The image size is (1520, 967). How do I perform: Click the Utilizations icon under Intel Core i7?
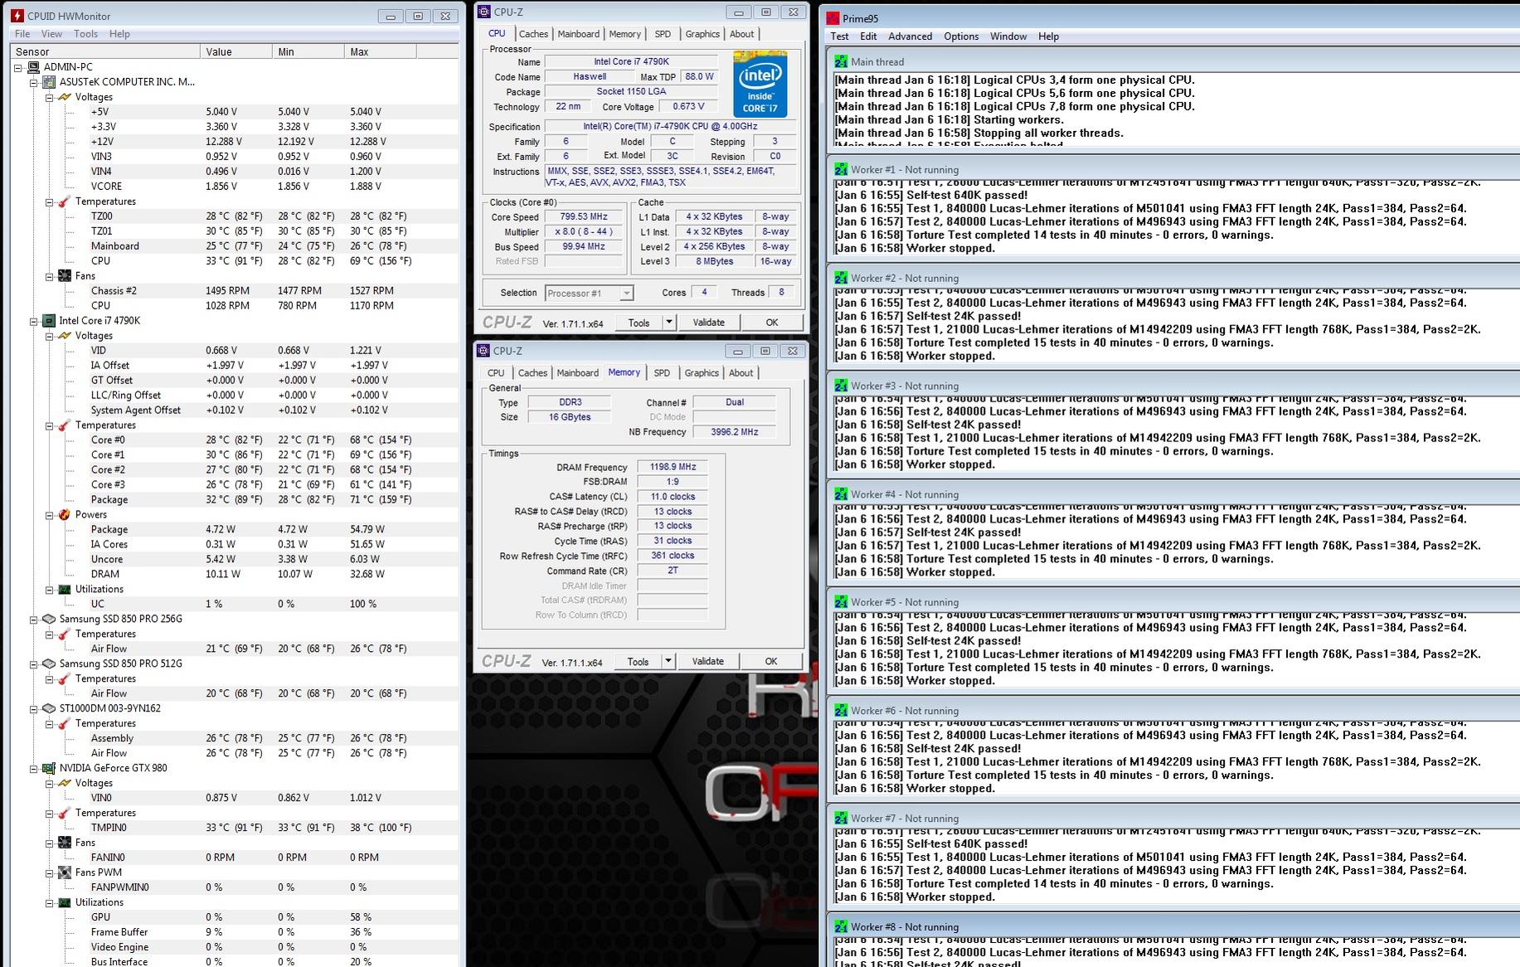64,590
